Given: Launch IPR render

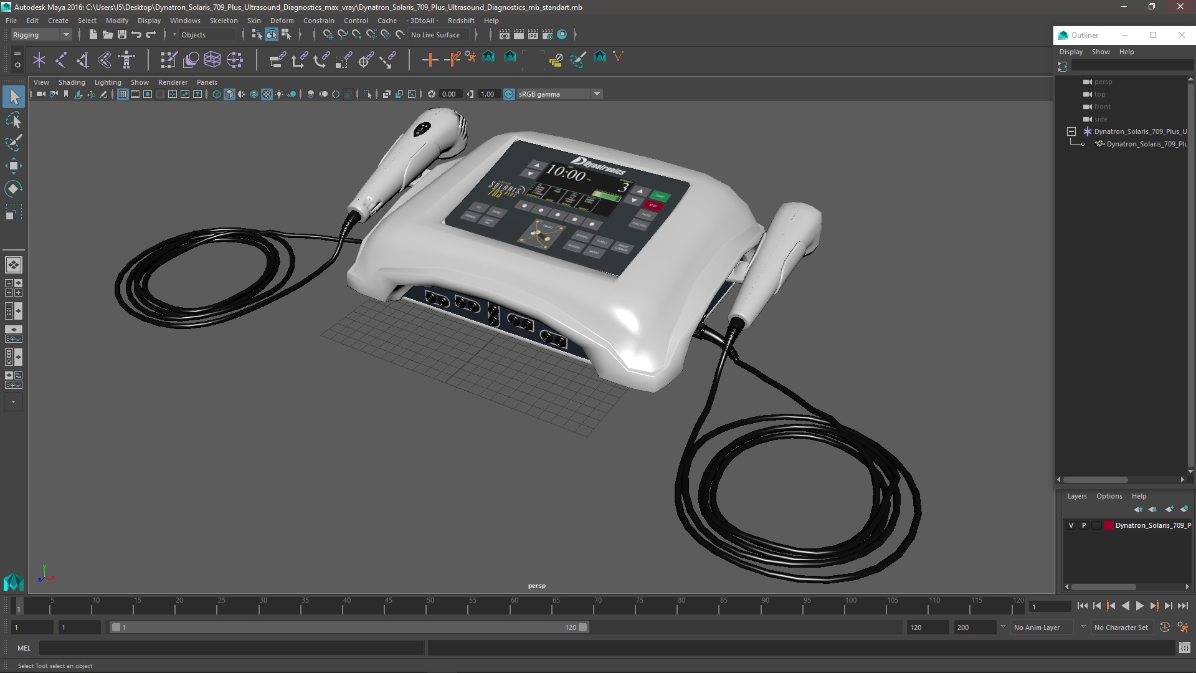Looking at the screenshot, I should pyautogui.click(x=533, y=35).
